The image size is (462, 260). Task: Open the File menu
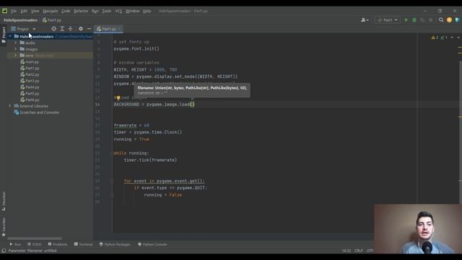(x=14, y=11)
